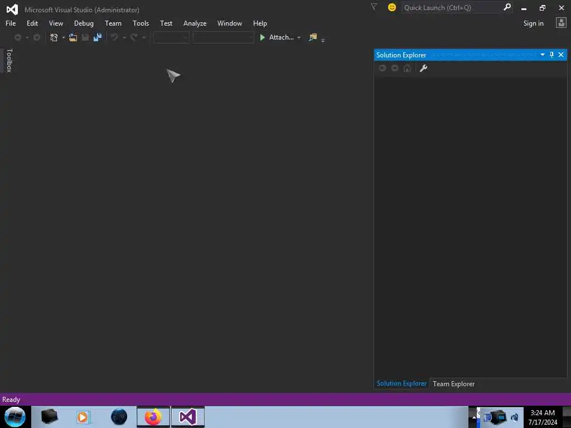Close the Solution Explorer panel
This screenshot has width=571, height=428.
(x=561, y=55)
